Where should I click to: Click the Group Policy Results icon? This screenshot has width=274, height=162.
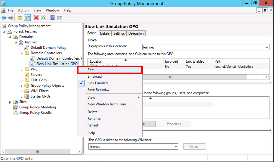pos(16,113)
